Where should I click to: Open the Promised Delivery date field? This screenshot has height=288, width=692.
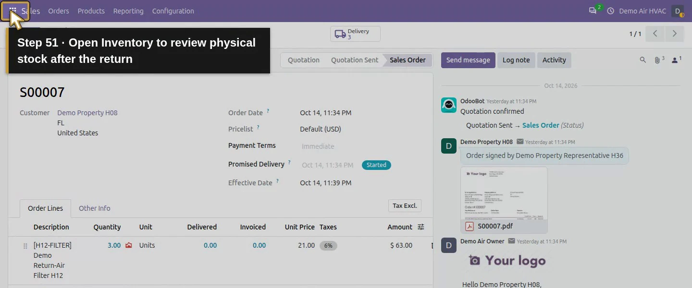(328, 165)
